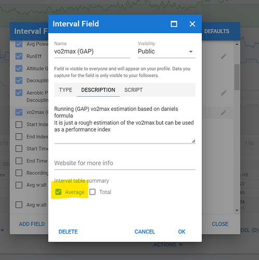Click the Website for more info field
Viewport: 259px width, 260px height.
point(125,163)
